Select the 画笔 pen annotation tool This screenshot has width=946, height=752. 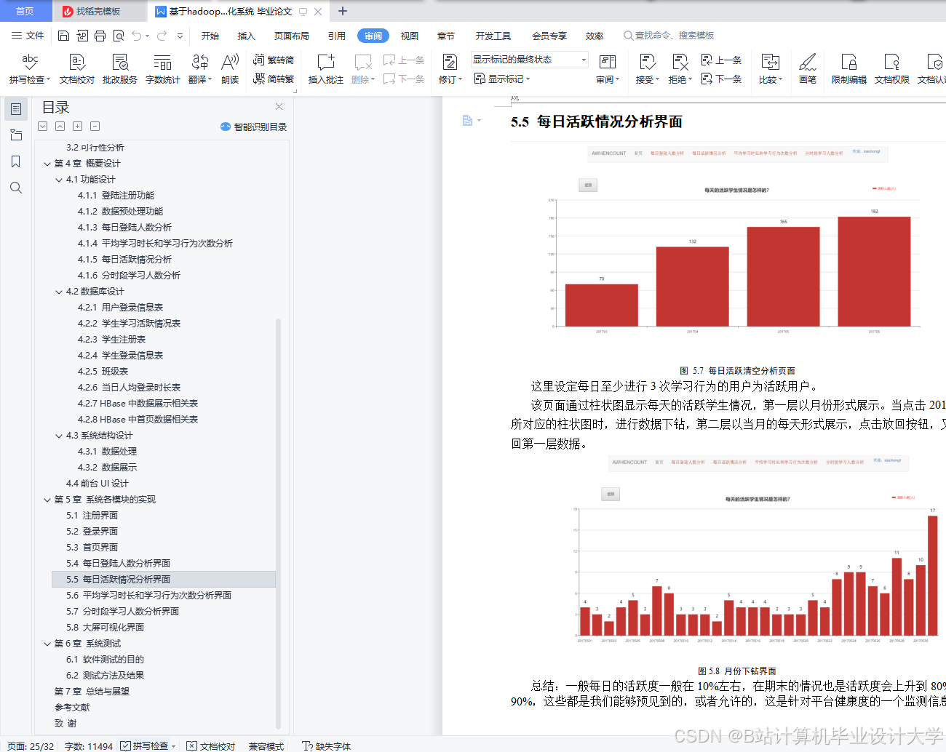pos(808,69)
